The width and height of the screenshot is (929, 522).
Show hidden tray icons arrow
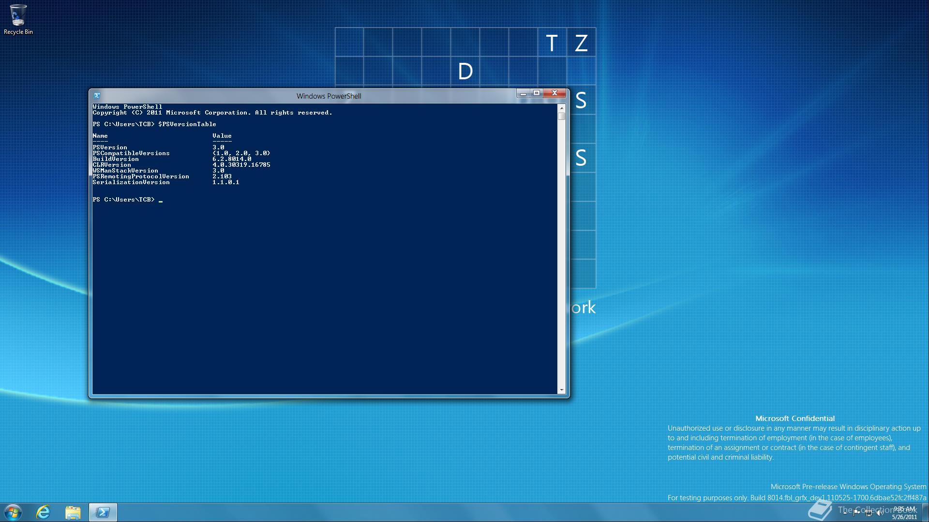(x=845, y=513)
